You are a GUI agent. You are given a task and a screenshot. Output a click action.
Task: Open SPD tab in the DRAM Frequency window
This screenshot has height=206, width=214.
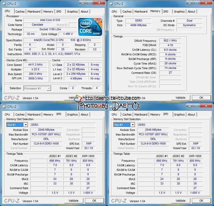coord(166,12)
